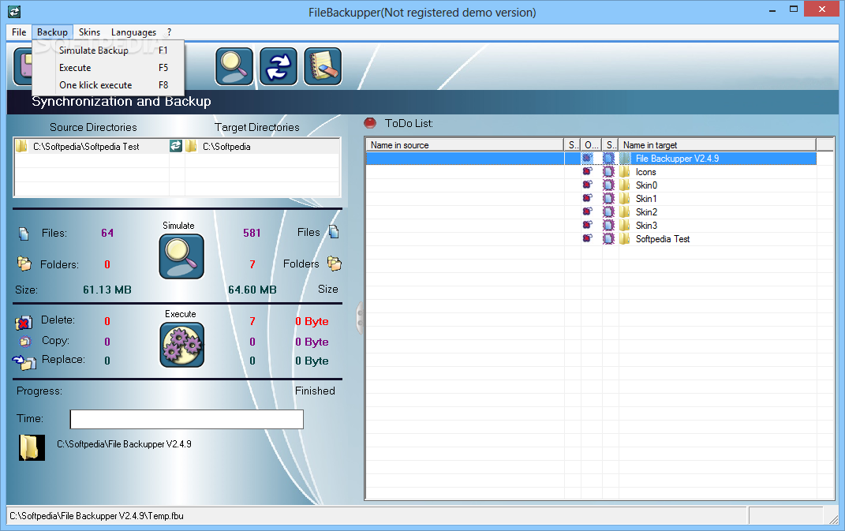Screen dimensions: 845x531
Task: Click target file count 581
Action: [x=252, y=233]
